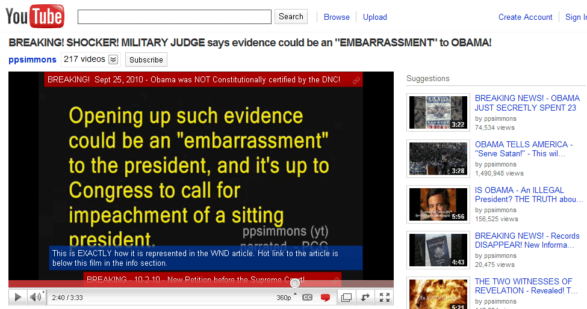The image size is (587, 309).
Task: Mute the video volume
Action: click(x=36, y=297)
